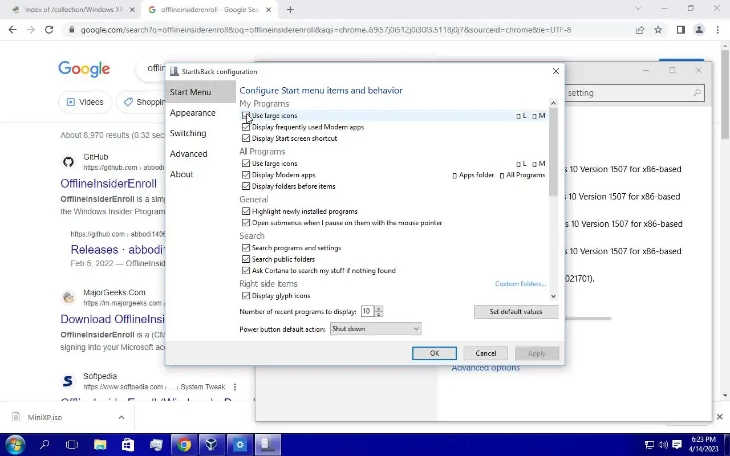Image resolution: width=730 pixels, height=456 pixels.
Task: Click the new tab plus button
Action: click(290, 10)
